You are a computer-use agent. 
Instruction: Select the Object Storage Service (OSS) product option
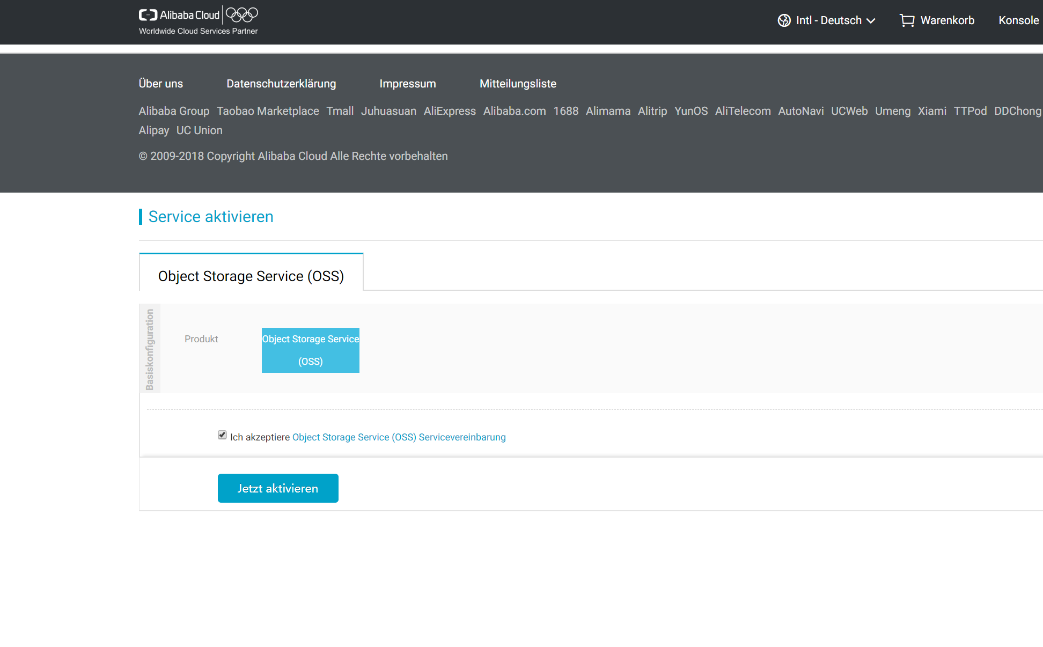click(311, 350)
